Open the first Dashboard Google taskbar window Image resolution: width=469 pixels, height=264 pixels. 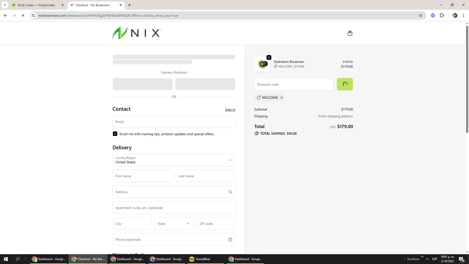coord(48,259)
